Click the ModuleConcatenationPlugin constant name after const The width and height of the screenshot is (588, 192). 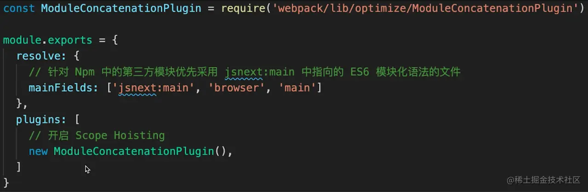point(121,8)
